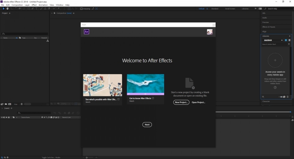This screenshot has width=294, height=159.
Task: Click the snap collapsed-layers icon beside Snapping
Action: tap(93, 9)
